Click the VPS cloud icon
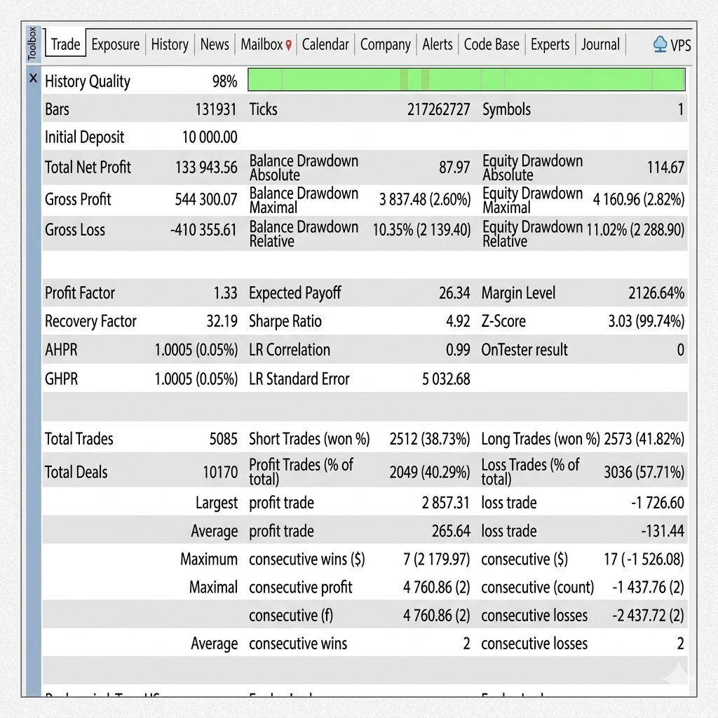Screen dimensions: 718x718 660,45
